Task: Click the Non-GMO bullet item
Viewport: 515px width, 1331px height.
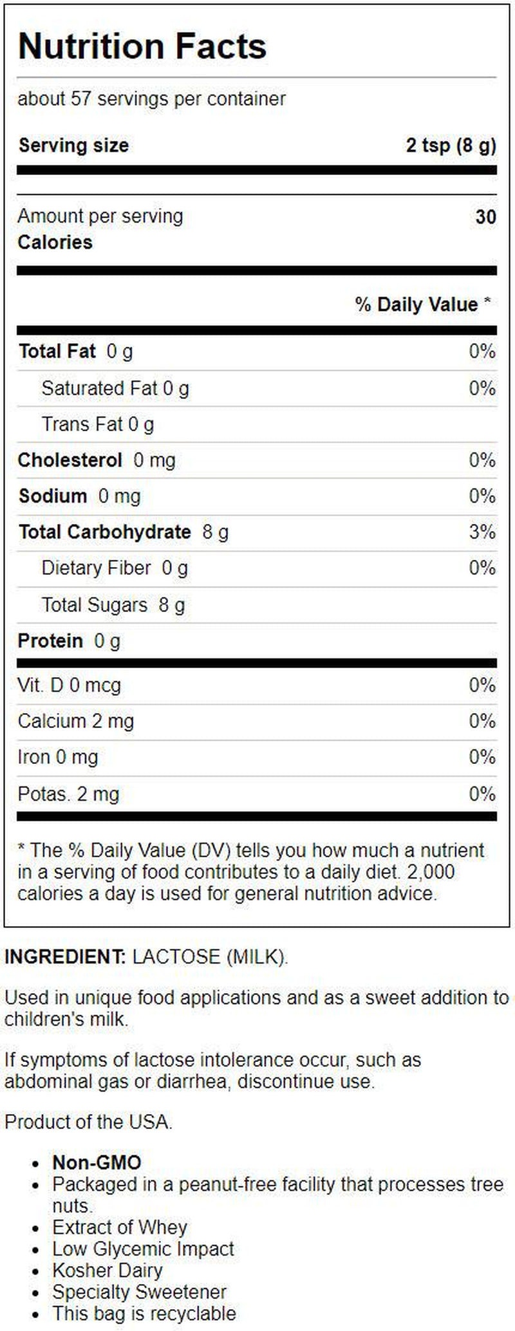Action: click(x=97, y=1162)
